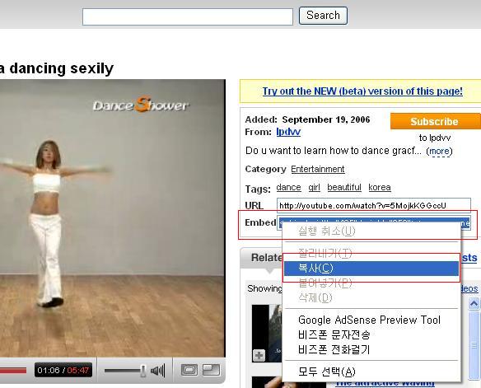Image resolution: width=481 pixels, height=388 pixels.
Task: Select 비즈폰 전화걸기 menu item
Action: point(371,349)
